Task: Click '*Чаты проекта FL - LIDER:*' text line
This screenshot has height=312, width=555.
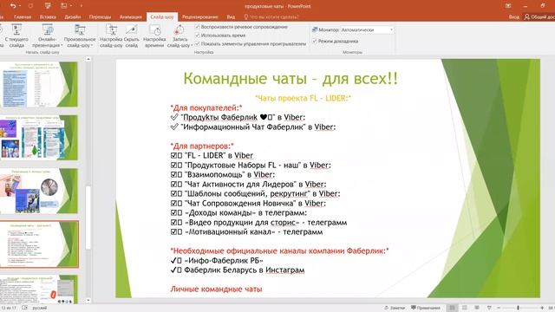Action: 303,98
